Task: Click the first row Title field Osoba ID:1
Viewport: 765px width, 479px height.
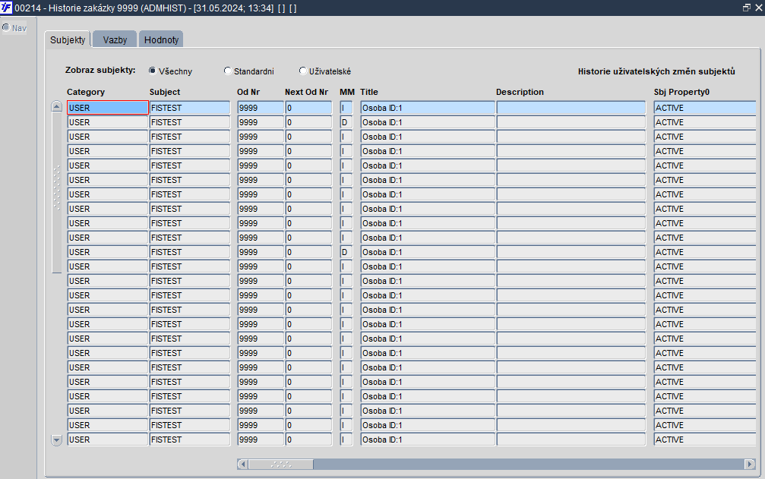Action: (428, 108)
